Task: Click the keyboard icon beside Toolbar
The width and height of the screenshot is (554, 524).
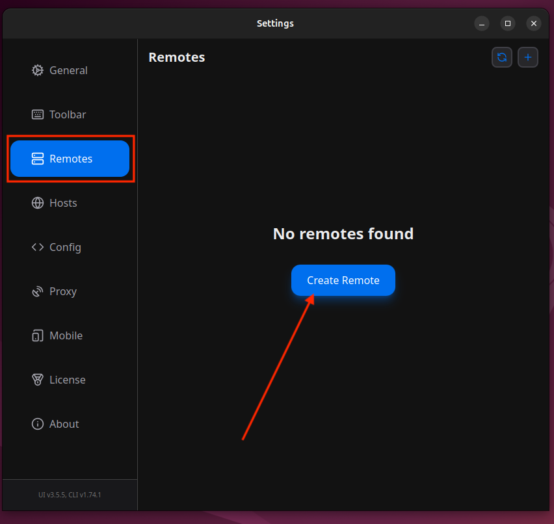Action: pyautogui.click(x=38, y=114)
